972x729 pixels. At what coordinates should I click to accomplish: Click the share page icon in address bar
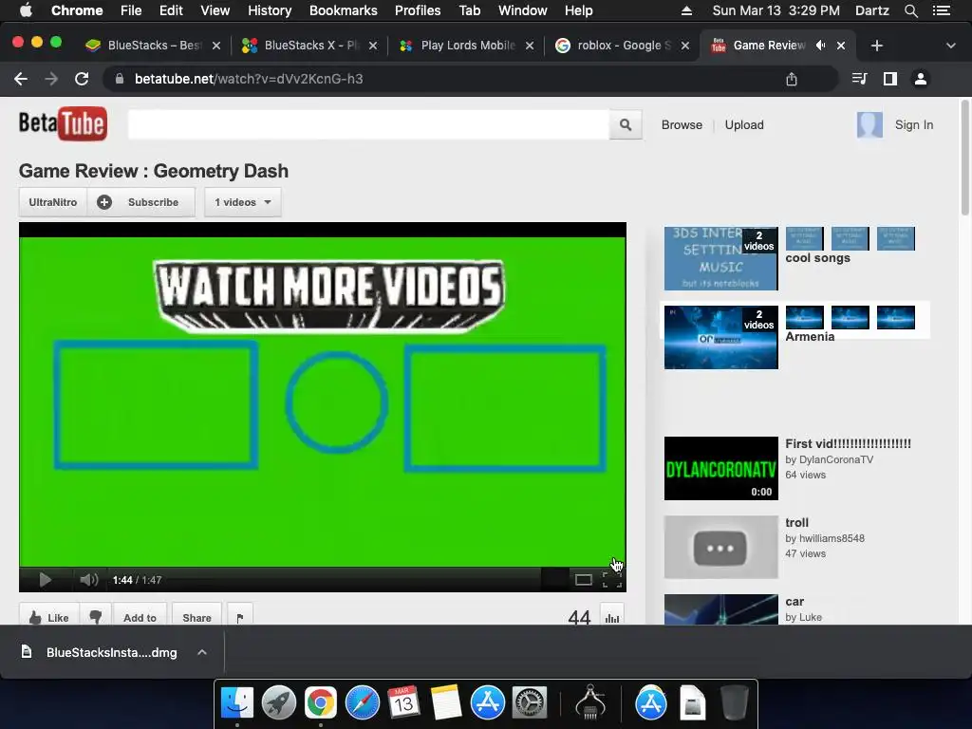point(791,79)
